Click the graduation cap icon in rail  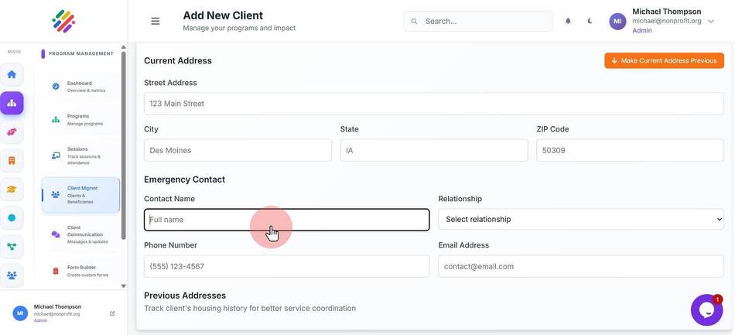tap(12, 190)
